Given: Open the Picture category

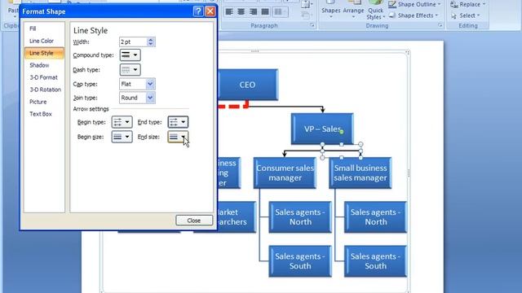Looking at the screenshot, I should 38,102.
